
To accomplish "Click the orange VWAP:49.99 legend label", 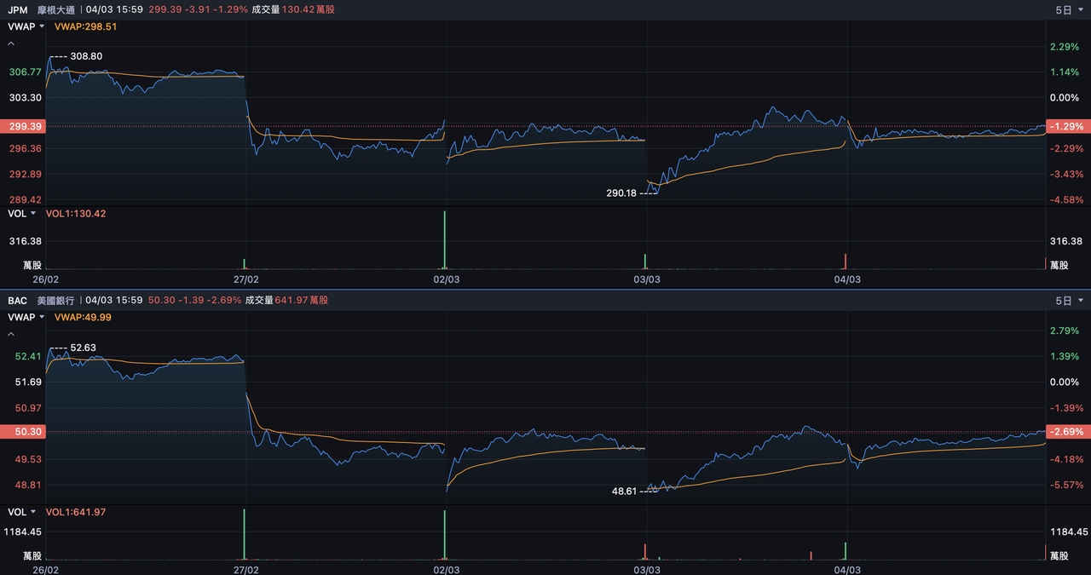I will [83, 317].
